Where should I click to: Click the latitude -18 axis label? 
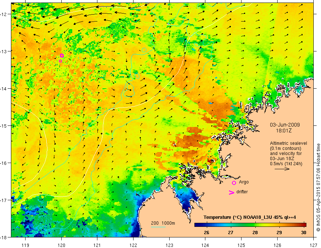(4, 237)
